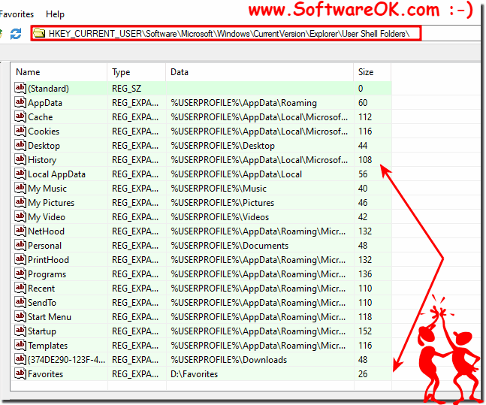Sort by the Data column header

(260, 72)
